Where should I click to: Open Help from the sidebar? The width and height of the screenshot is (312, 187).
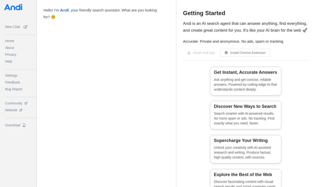[9, 62]
